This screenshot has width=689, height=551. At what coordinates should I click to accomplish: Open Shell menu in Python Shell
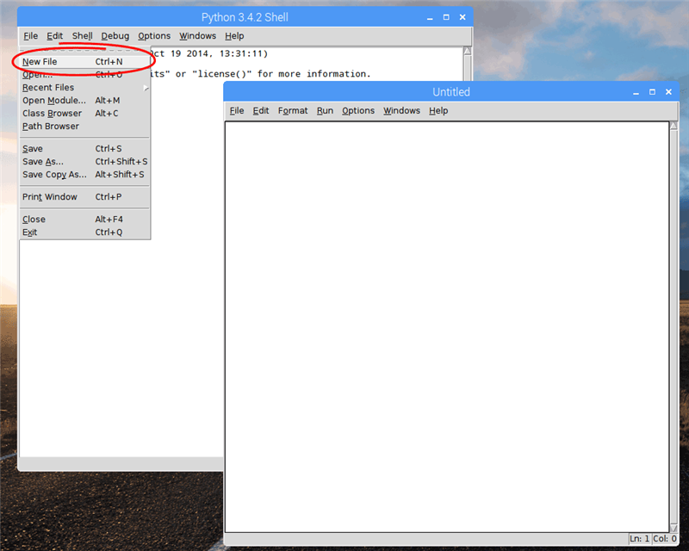point(83,36)
